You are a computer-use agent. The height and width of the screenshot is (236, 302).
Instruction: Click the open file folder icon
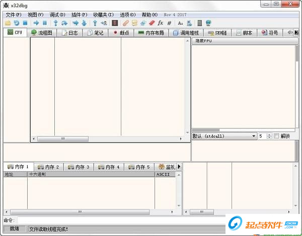point(8,23)
